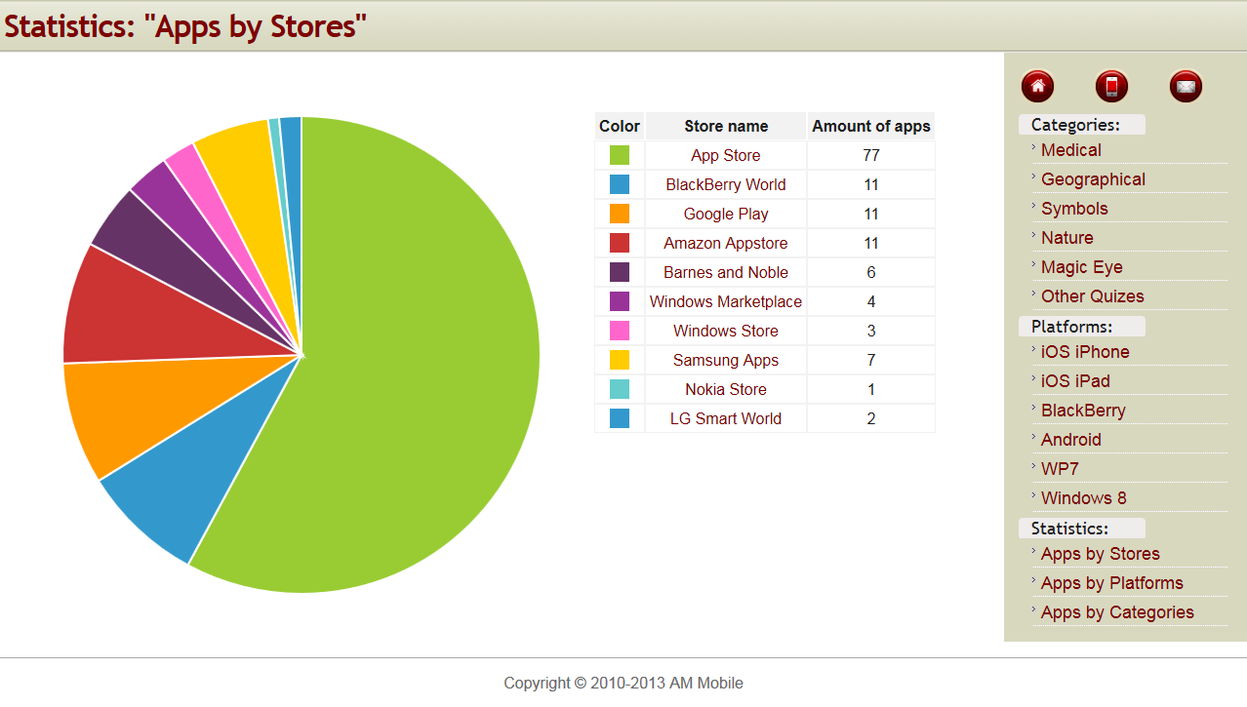Select the Windows 8 platform link
This screenshot has height=707, width=1247.
[x=1083, y=498]
